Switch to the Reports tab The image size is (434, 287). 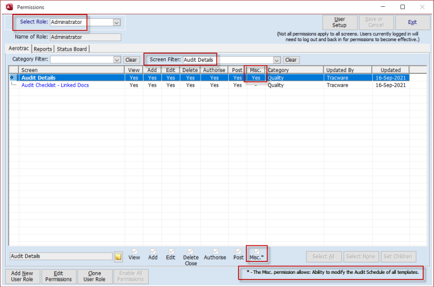43,49
